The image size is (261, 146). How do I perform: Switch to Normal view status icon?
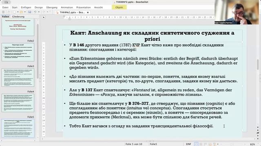[196, 144]
